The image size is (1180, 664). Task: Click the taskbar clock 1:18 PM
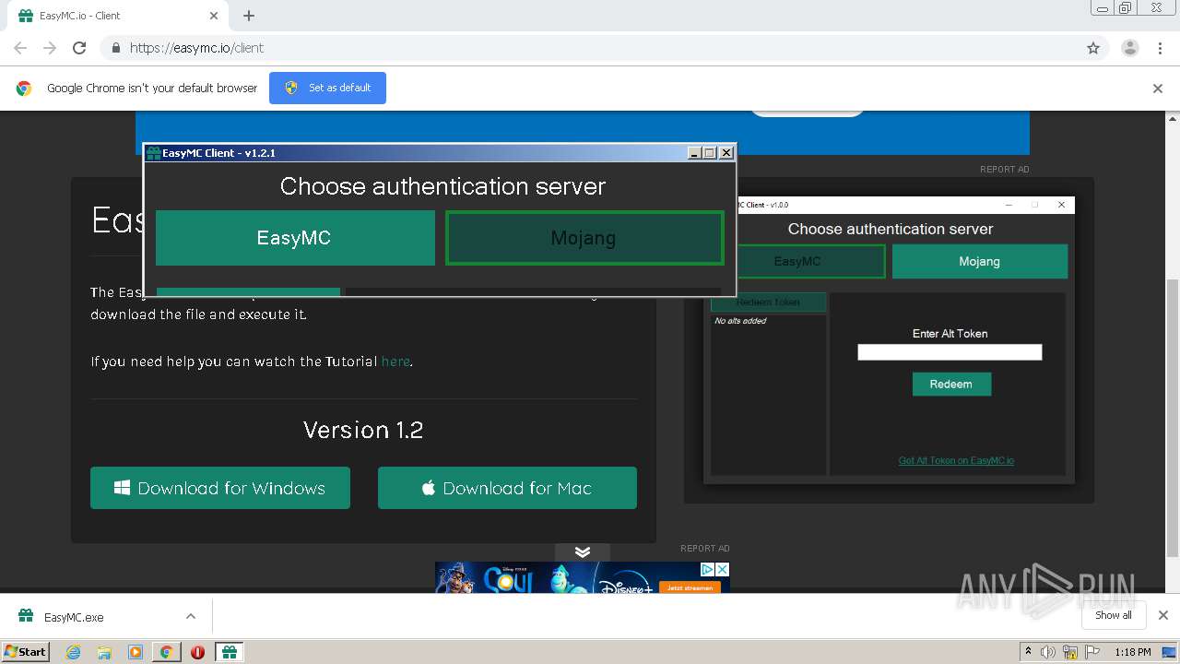click(1132, 652)
